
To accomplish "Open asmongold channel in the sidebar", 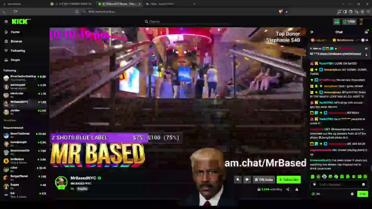I will [x=24, y=86].
